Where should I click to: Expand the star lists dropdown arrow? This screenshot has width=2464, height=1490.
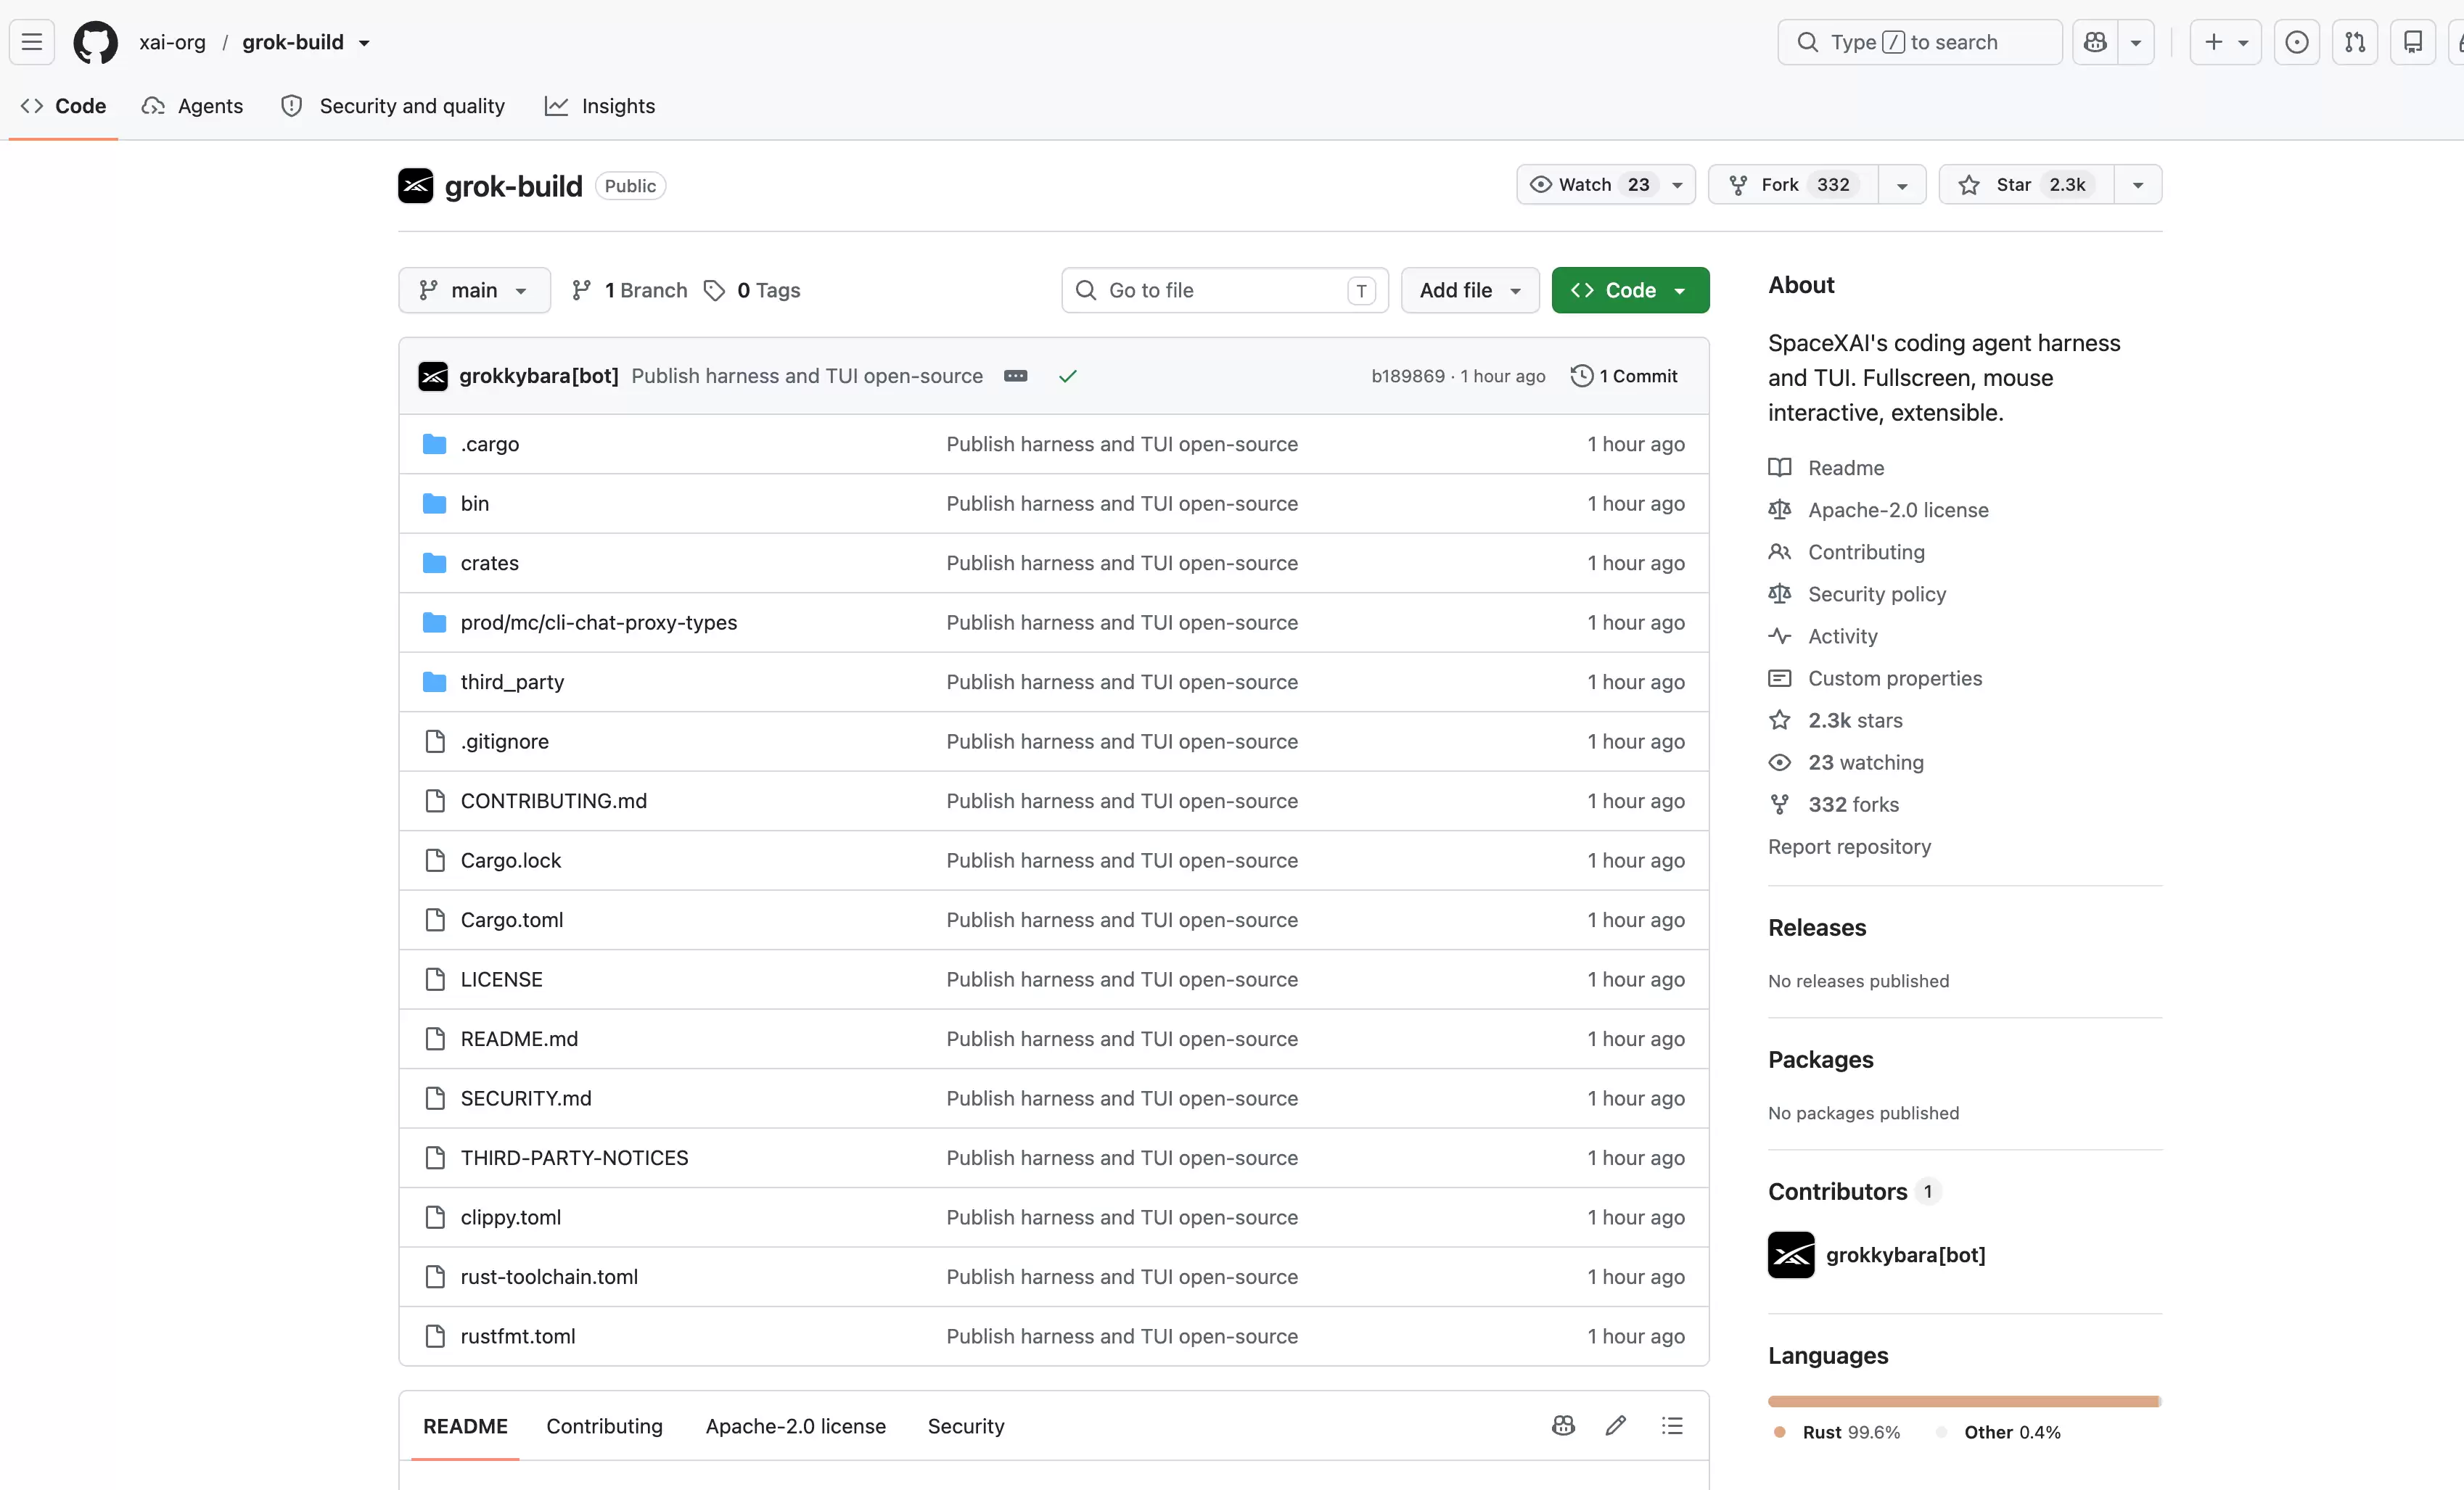[2138, 185]
